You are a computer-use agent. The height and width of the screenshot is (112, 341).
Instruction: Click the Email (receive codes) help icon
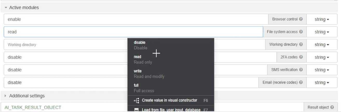point(301,82)
